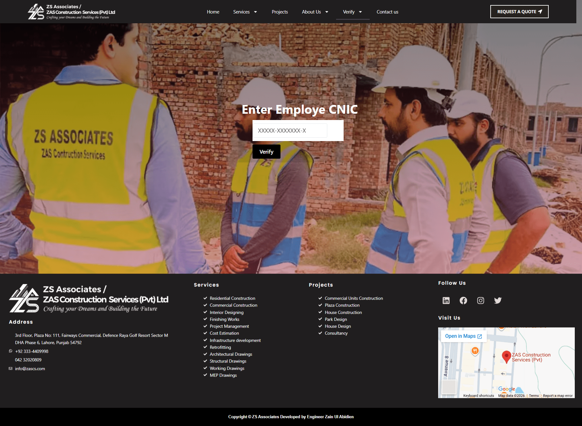Open the Finishing Works link
The image size is (582, 426).
[x=225, y=319]
